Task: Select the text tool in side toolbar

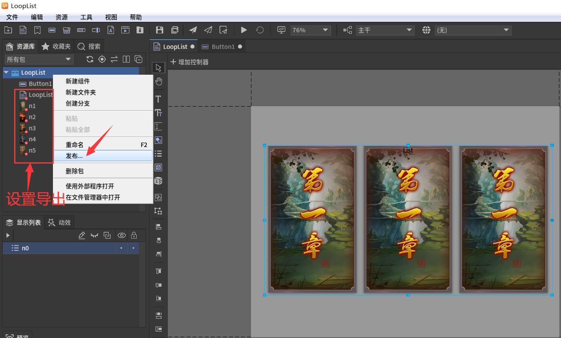Action: click(158, 99)
